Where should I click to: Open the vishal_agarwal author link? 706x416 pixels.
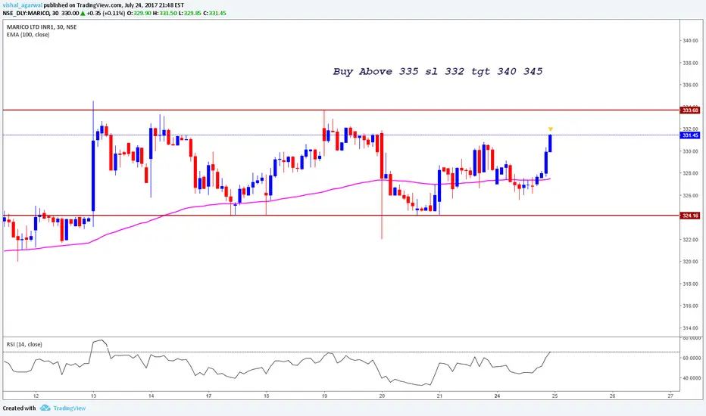(22, 5)
